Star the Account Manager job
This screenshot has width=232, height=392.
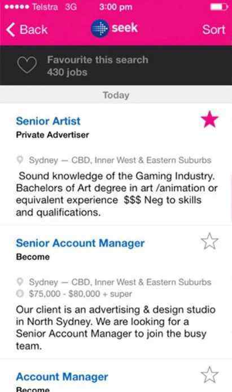pos(209,374)
